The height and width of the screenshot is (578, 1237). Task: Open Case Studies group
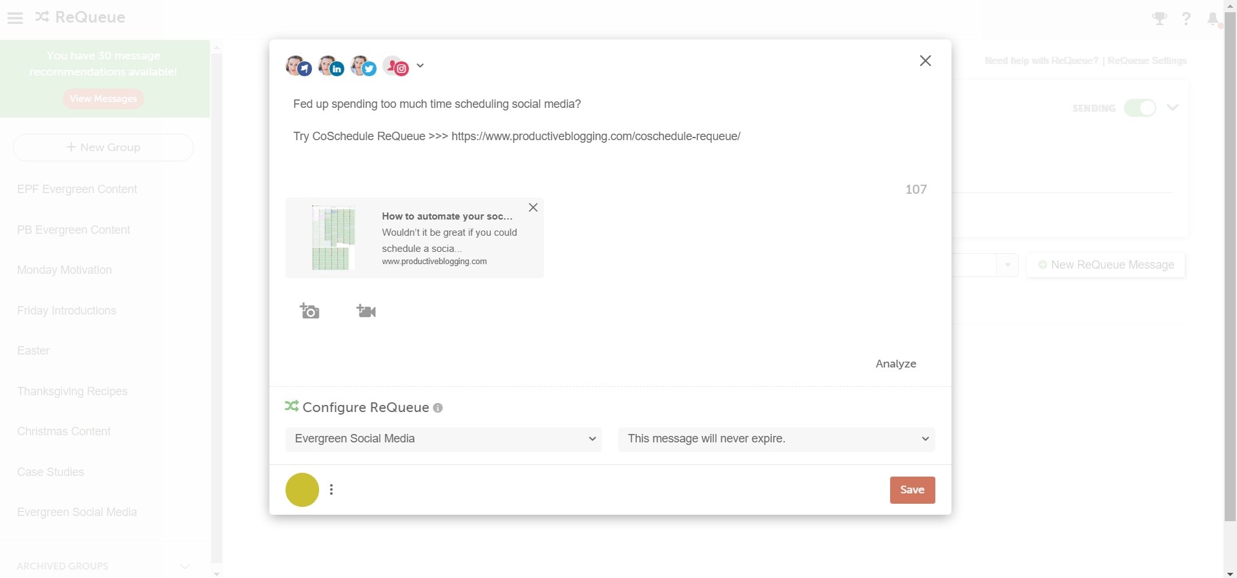(50, 472)
